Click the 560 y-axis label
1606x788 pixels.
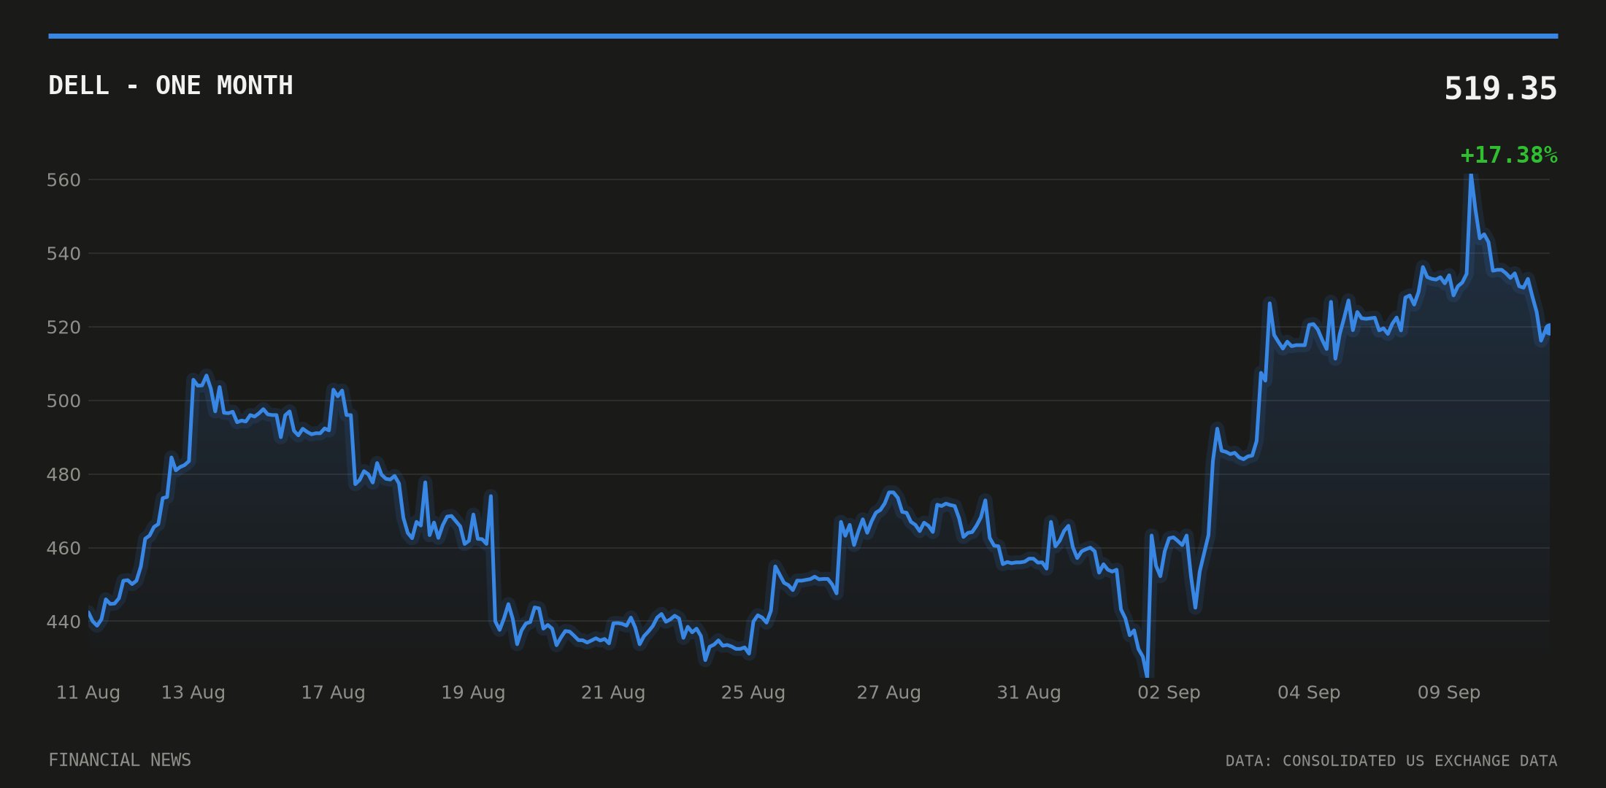pos(64,180)
